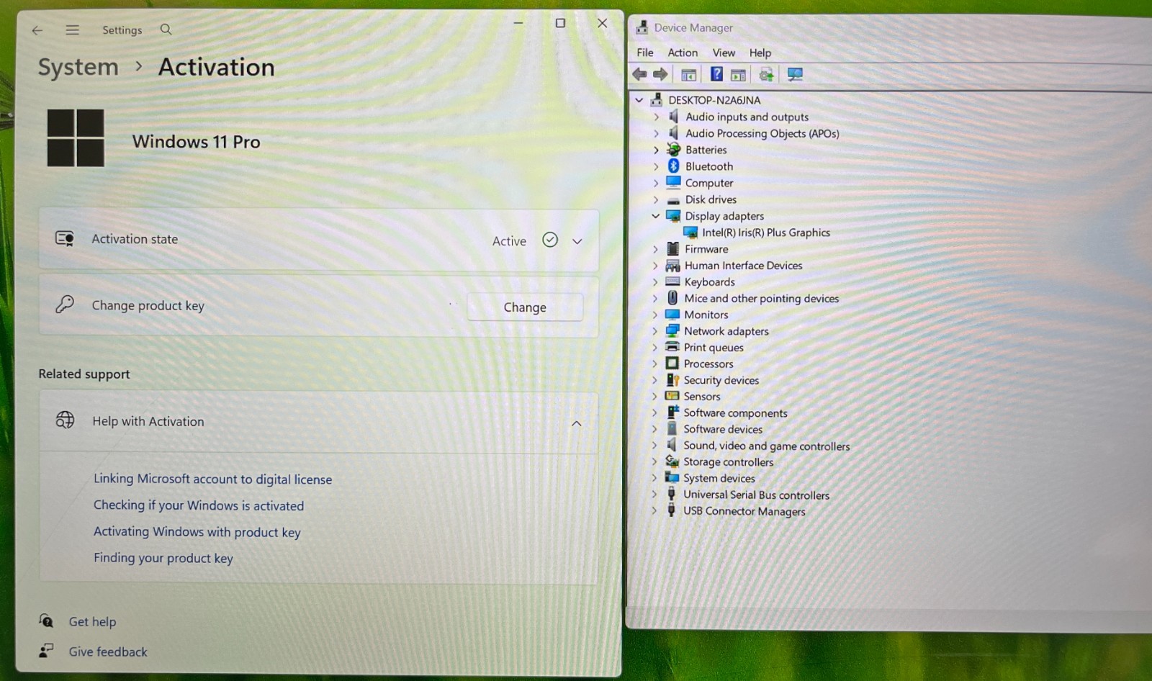This screenshot has width=1152, height=681.
Task: Click the Back arrow in Device Manager toolbar
Action: coord(639,74)
